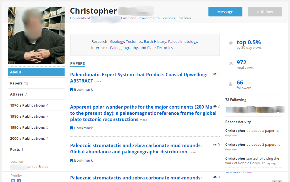Click the blurred following avatars strip
This screenshot has width=290, height=182.
(255, 109)
